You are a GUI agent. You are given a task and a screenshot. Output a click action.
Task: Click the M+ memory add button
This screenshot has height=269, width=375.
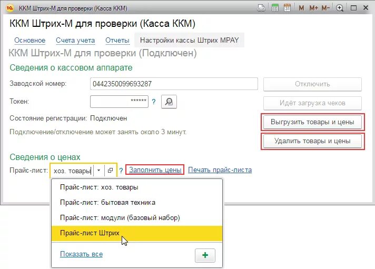click(x=313, y=8)
